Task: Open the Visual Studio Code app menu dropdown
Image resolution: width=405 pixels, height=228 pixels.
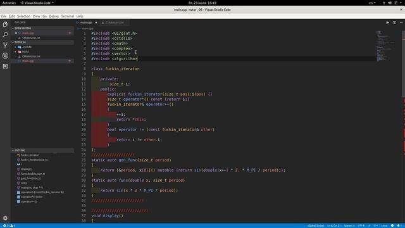Action: pos(37,3)
